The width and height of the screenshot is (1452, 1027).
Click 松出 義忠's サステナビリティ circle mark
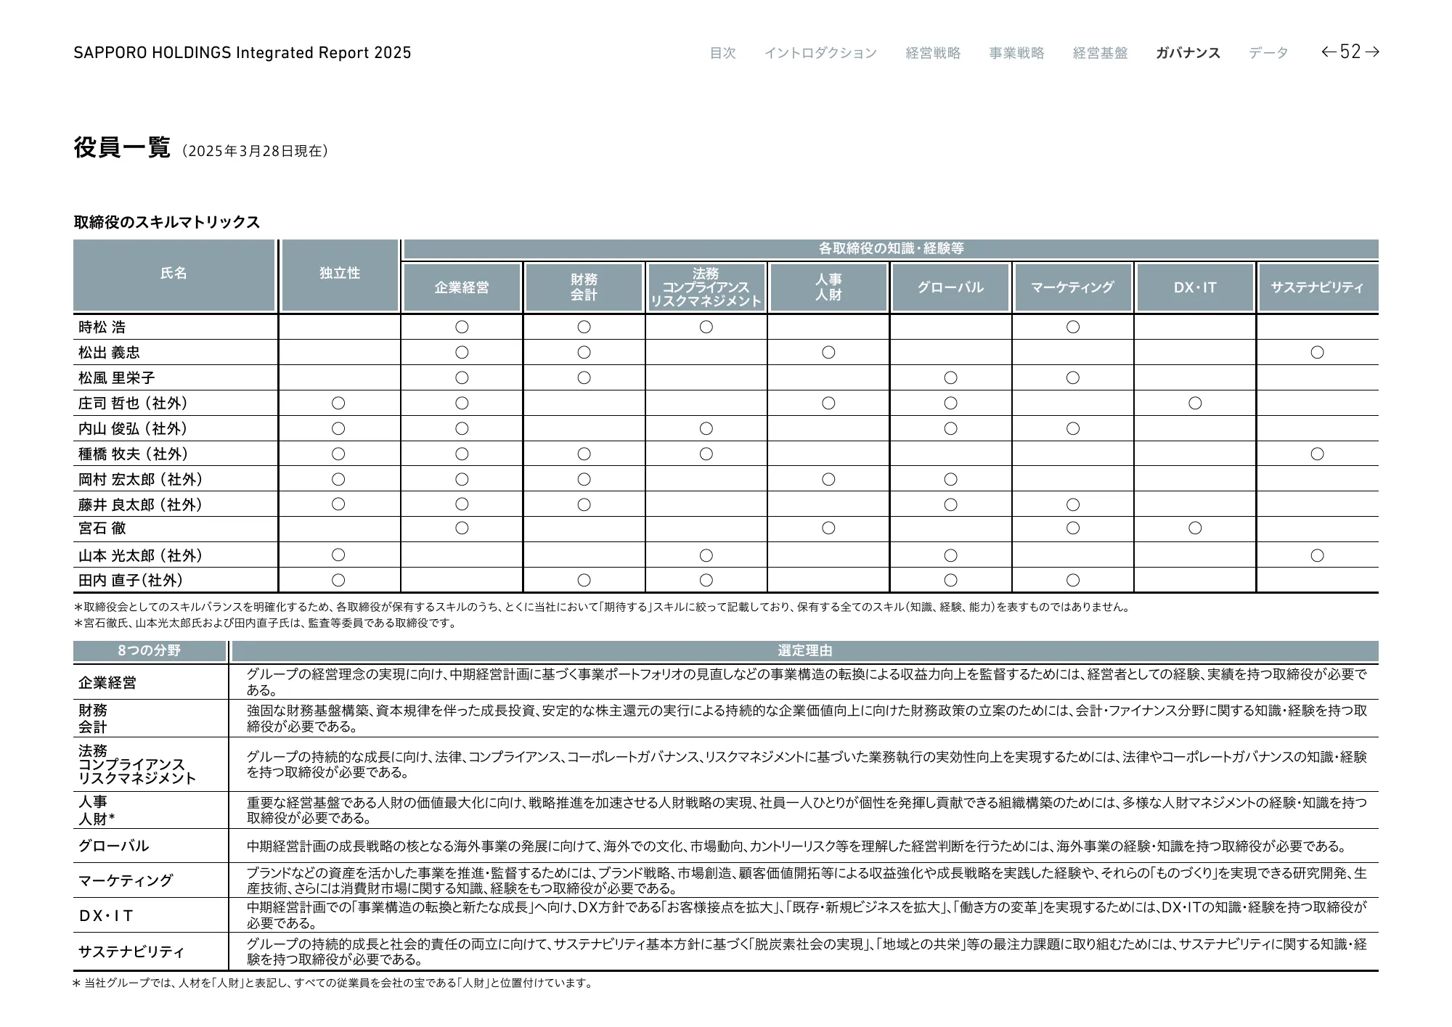1317,353
